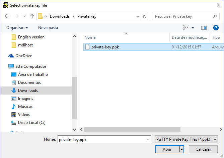Screen dimensions: 224x158
Task: Select Downloads in the navigation tree
Action: (x=28, y=91)
